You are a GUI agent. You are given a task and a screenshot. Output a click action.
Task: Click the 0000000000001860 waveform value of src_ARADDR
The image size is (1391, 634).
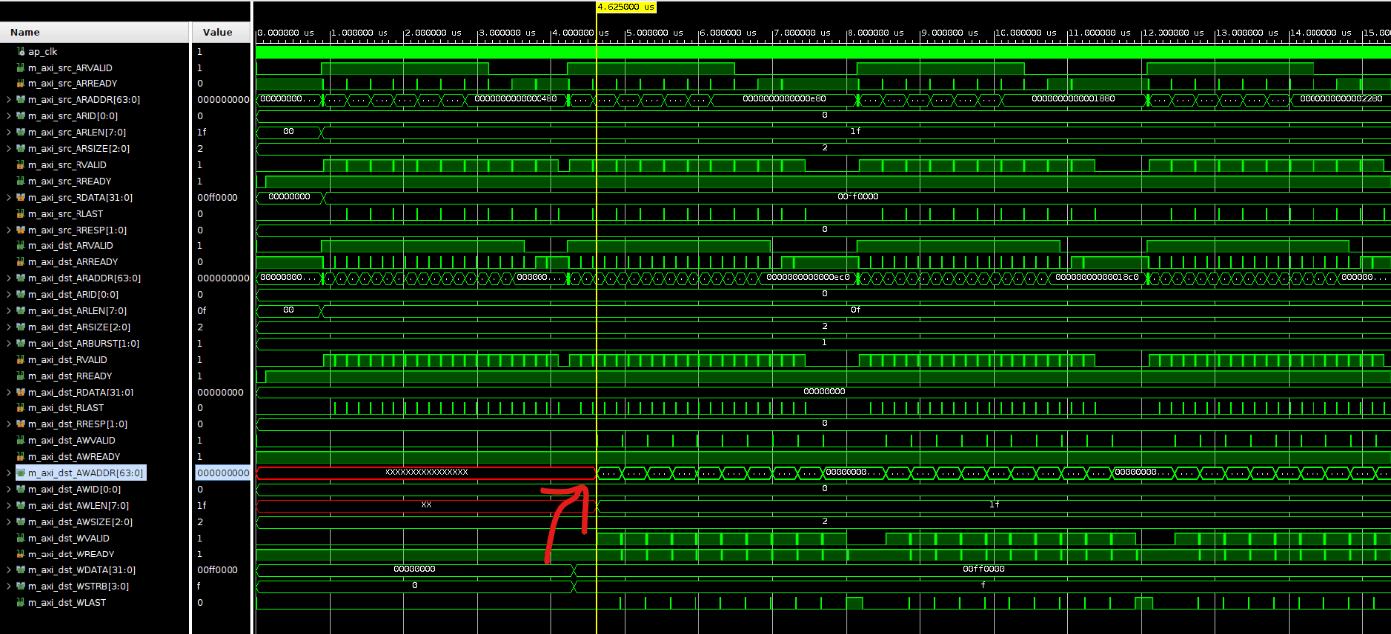pos(1073,99)
